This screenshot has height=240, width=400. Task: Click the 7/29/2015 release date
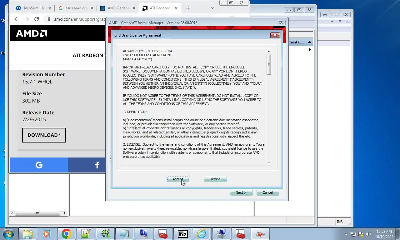[34, 119]
